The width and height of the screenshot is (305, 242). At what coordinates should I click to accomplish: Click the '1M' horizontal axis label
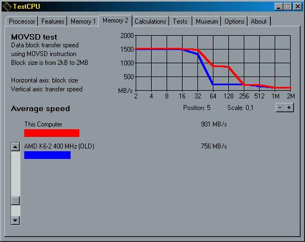[x=275, y=96]
